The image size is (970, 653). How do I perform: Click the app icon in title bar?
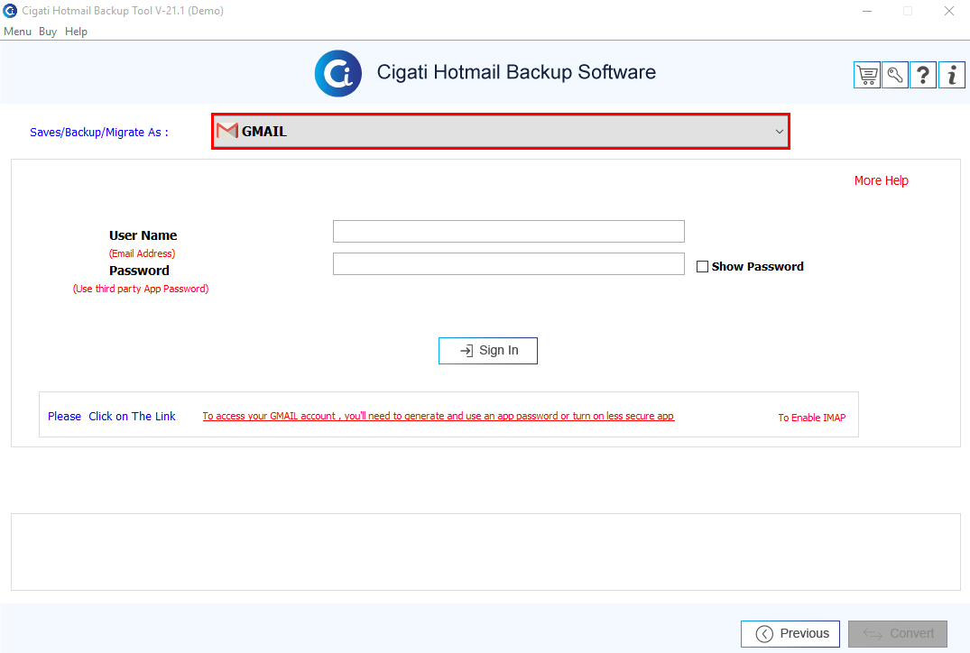(10, 11)
